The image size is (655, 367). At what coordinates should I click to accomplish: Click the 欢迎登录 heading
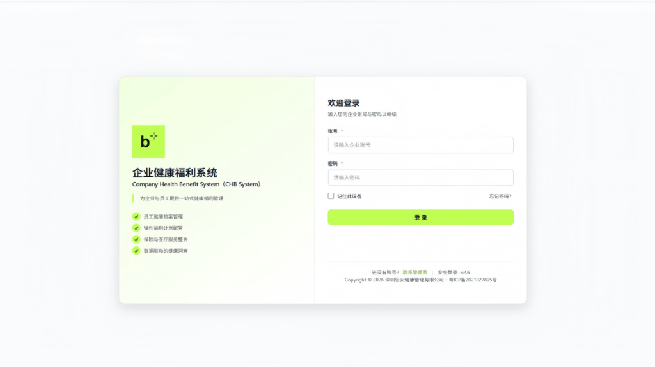point(343,103)
